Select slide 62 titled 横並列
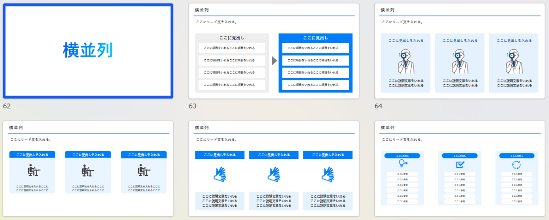This screenshot has width=549, height=220. click(x=88, y=51)
